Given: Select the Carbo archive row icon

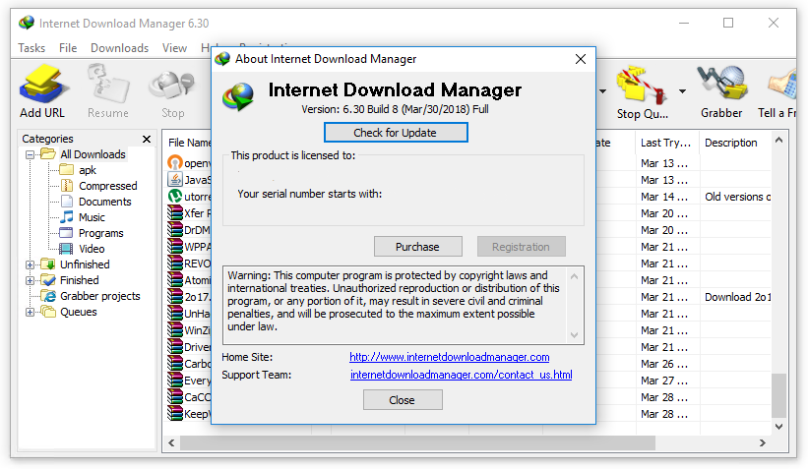Looking at the screenshot, I should tap(175, 364).
